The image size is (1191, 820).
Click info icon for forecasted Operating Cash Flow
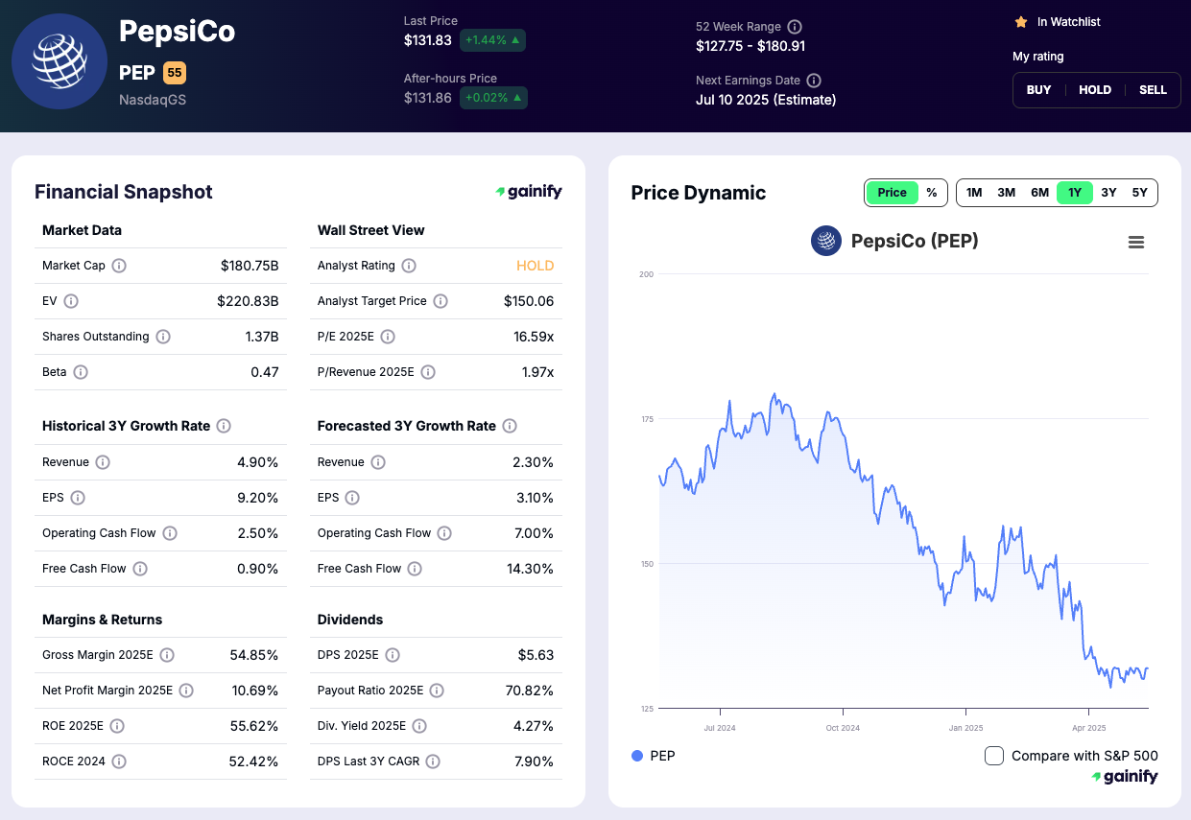(445, 533)
